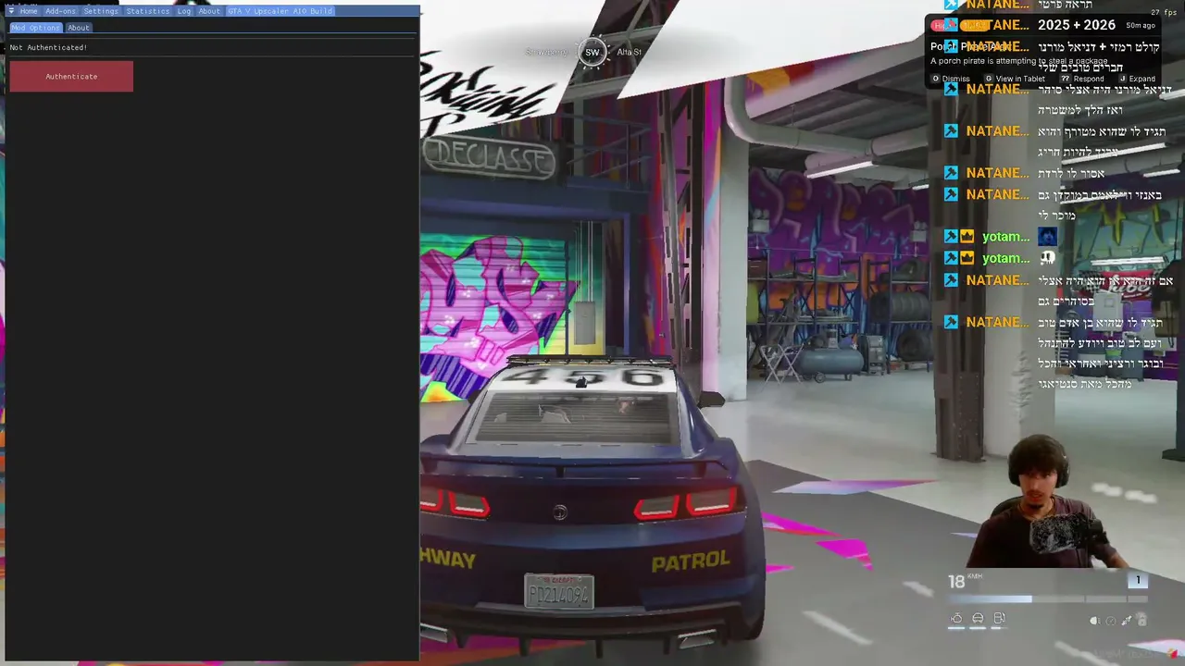Screen dimensions: 1185x666
Task: Open the About sub-tab under Home
Action: click(x=79, y=28)
